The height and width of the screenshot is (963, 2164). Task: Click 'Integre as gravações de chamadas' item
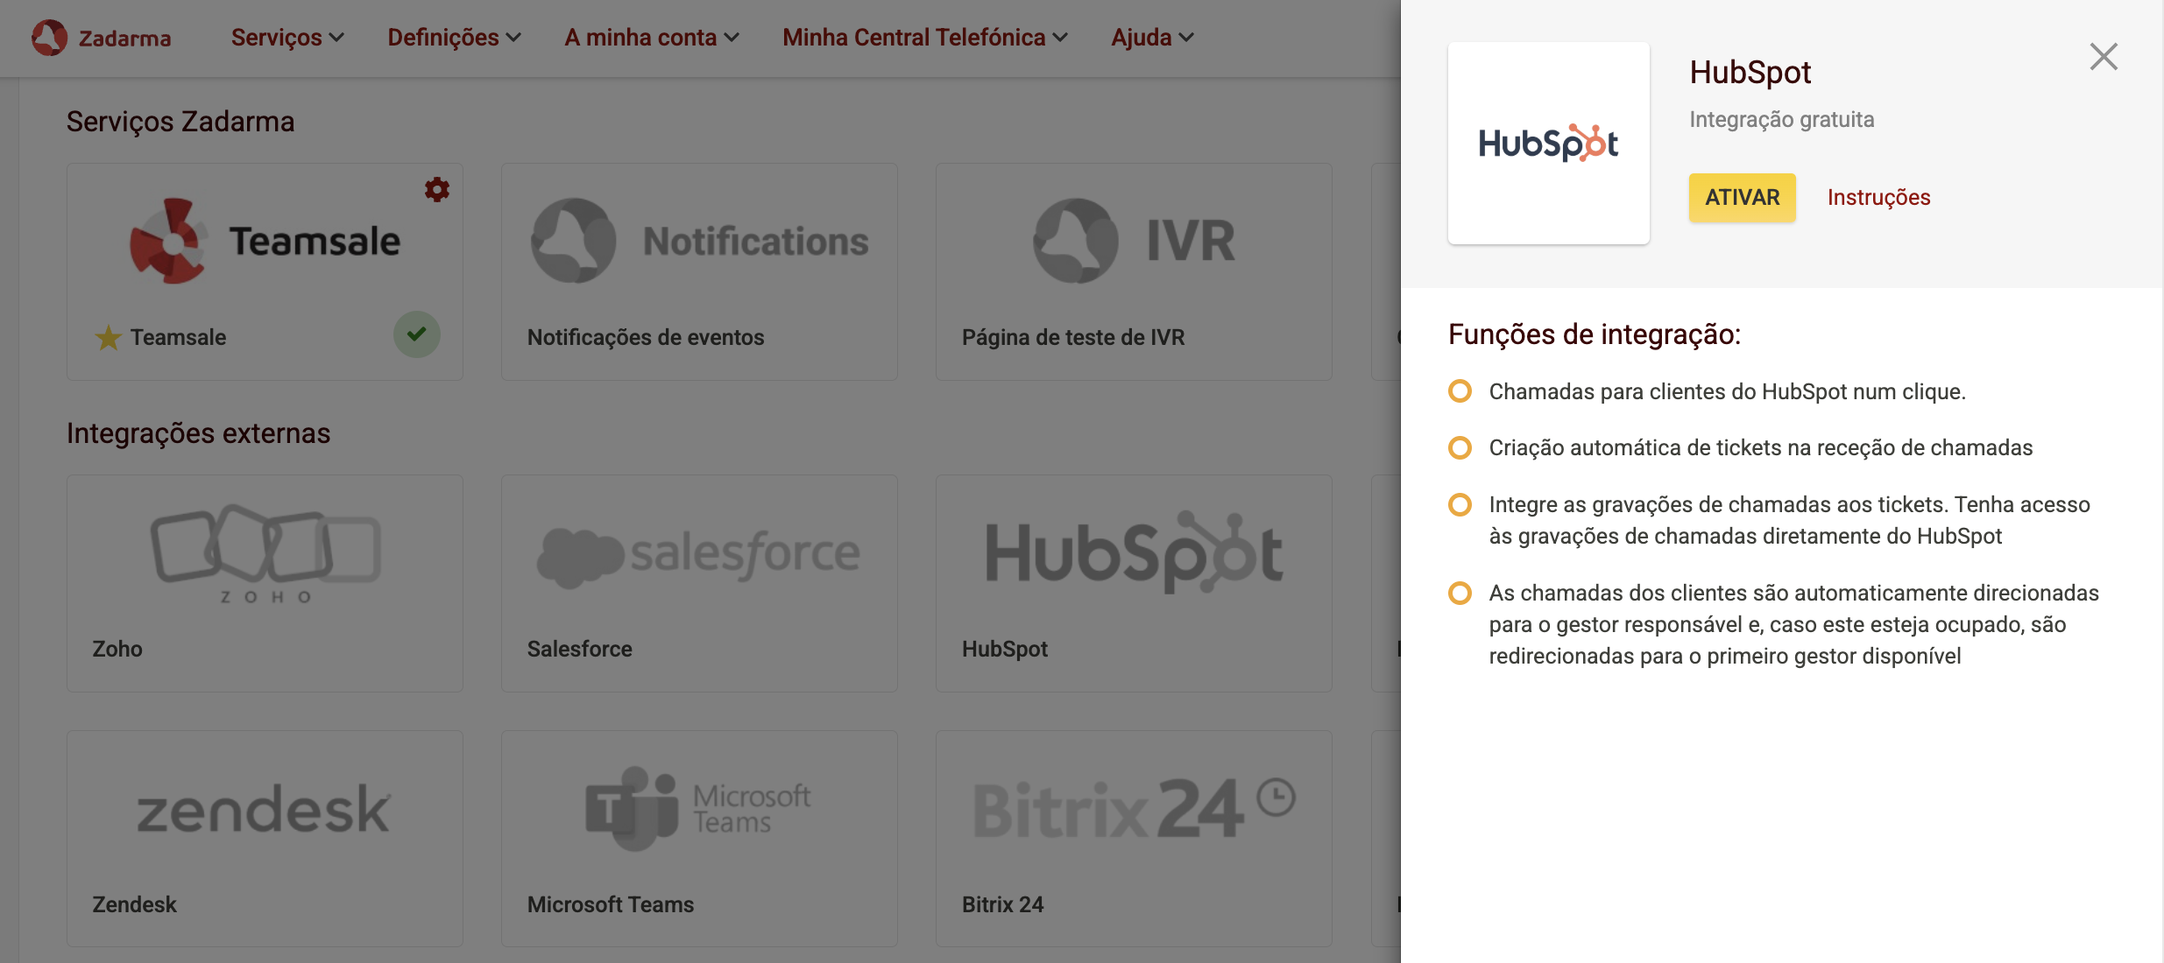tap(1790, 520)
